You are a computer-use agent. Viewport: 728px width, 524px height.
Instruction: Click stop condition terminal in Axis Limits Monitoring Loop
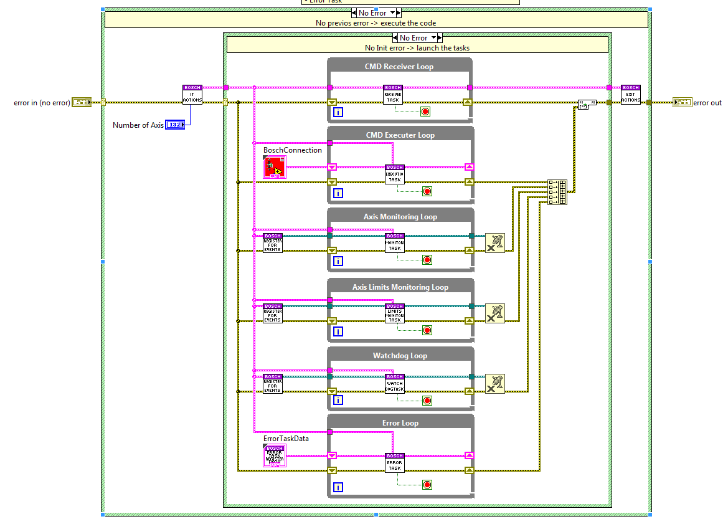pyautogui.click(x=427, y=330)
